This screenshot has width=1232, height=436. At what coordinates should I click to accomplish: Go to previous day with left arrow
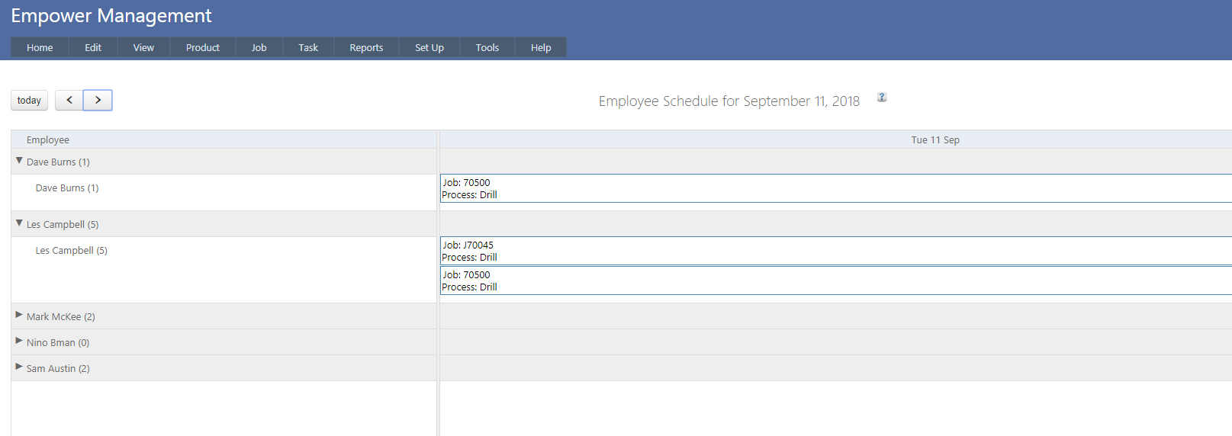(69, 100)
